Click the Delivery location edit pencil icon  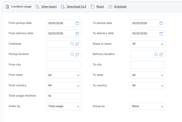[161, 54]
